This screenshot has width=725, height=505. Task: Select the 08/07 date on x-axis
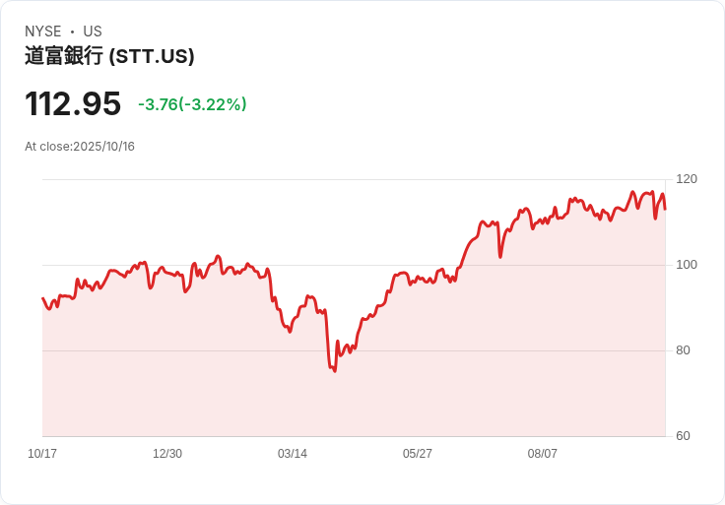pyautogui.click(x=543, y=454)
